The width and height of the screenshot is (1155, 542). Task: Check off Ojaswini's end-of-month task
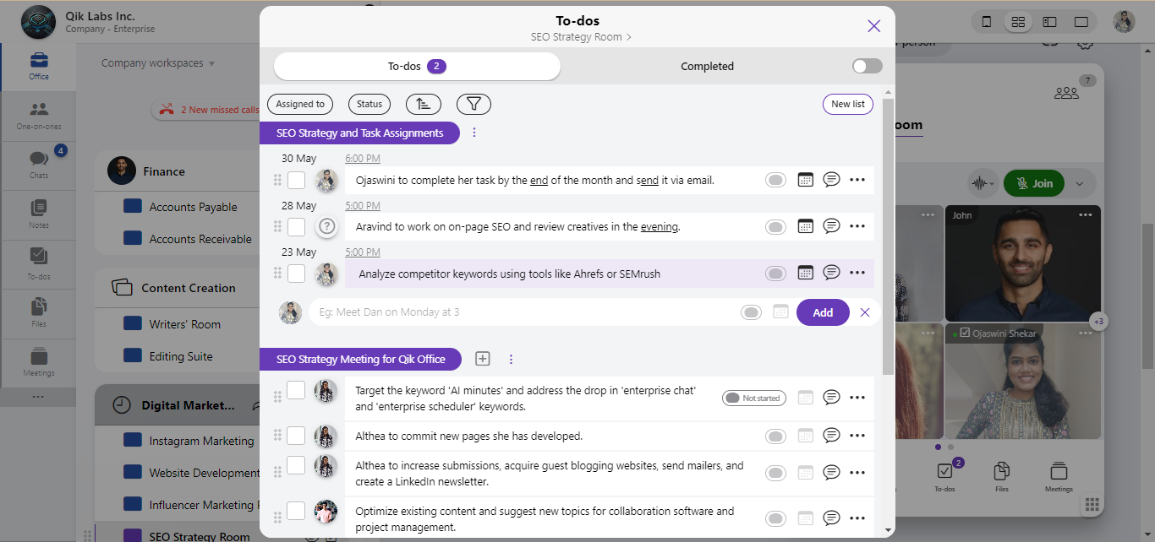(x=296, y=181)
